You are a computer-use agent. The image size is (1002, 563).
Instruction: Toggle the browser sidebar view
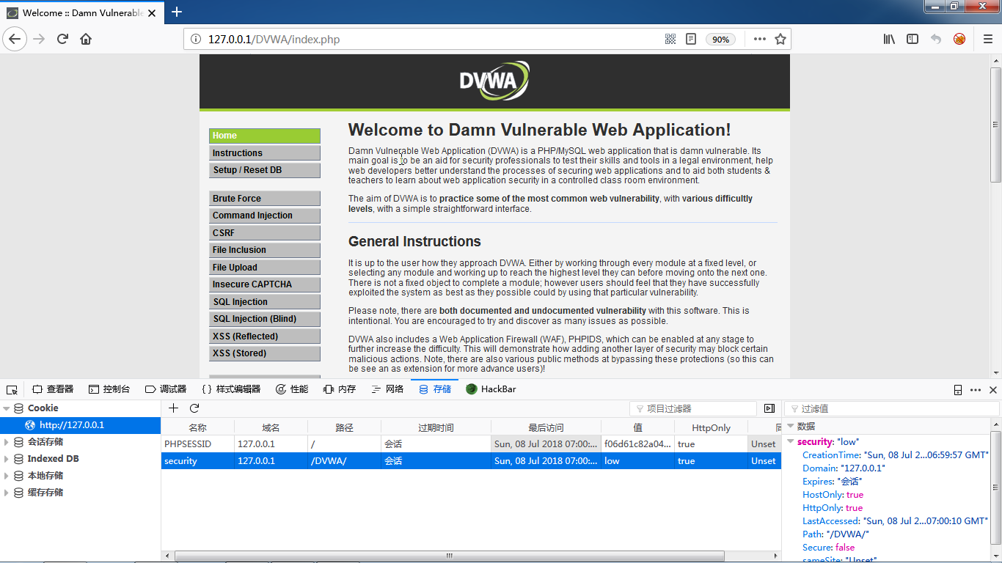[913, 40]
